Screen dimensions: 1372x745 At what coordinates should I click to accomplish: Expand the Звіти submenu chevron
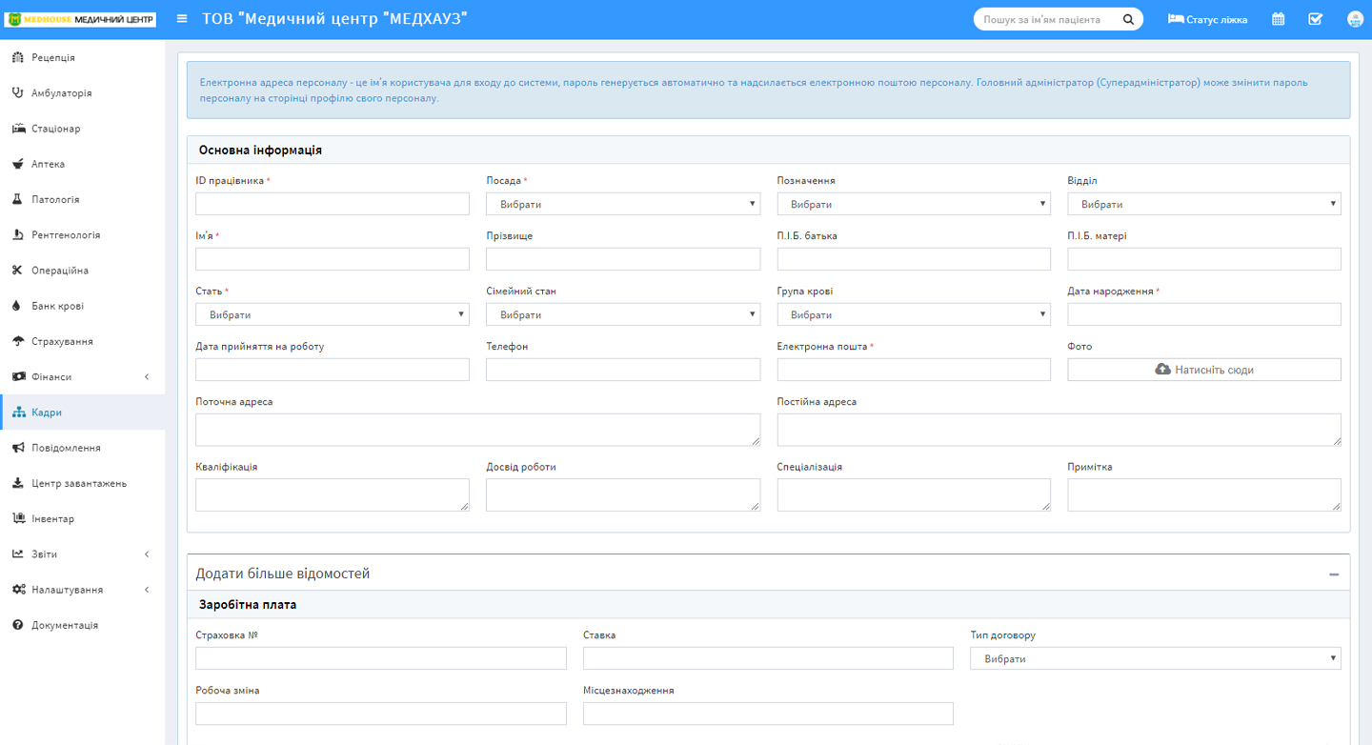coord(147,554)
